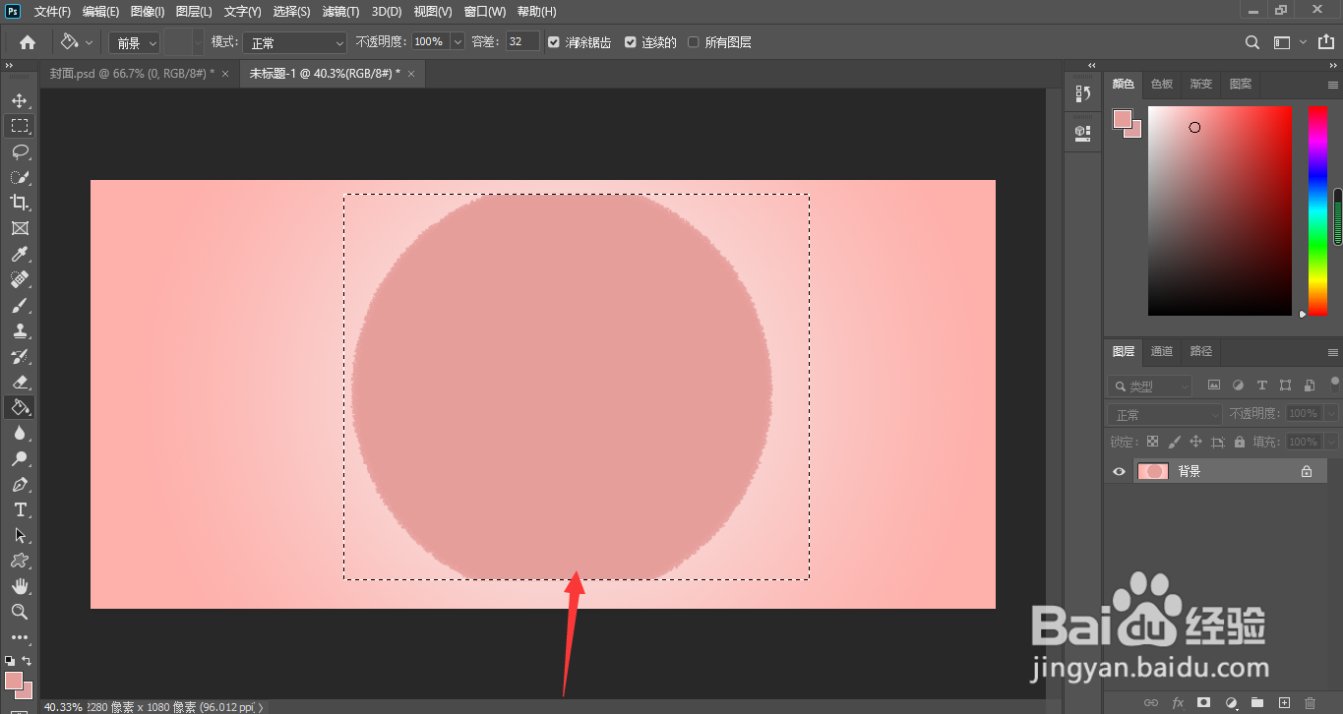Click the 容差 tolerance input field
The image size is (1343, 714).
click(x=522, y=42)
